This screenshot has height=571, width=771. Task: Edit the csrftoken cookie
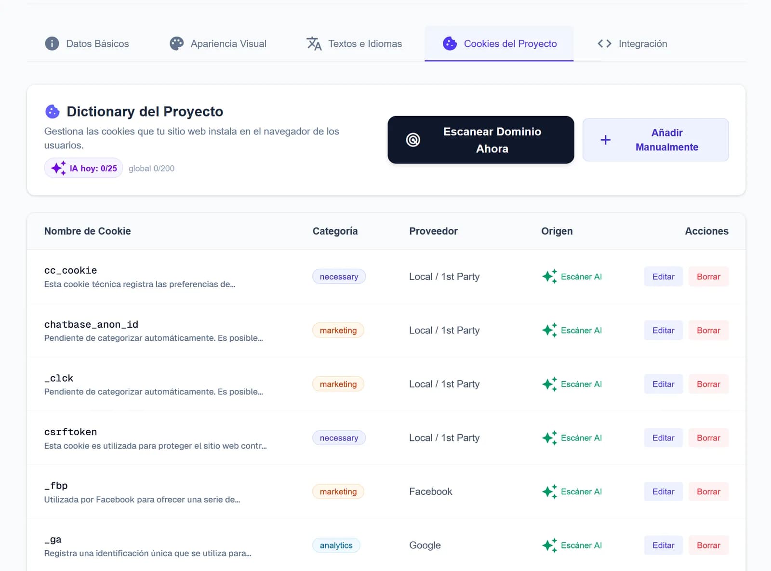663,438
